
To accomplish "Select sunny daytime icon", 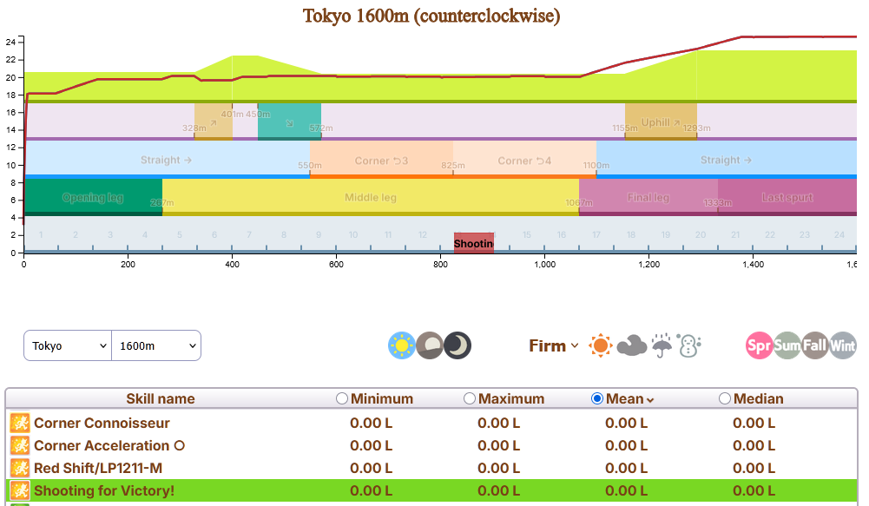I will coord(402,345).
